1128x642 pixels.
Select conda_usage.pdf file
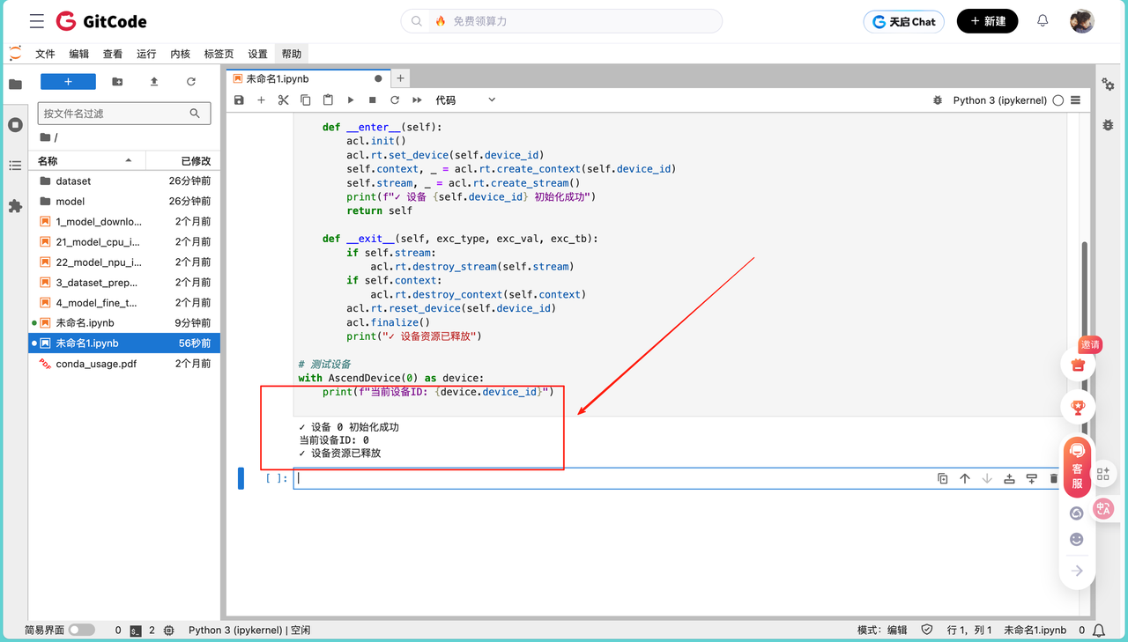124,364
